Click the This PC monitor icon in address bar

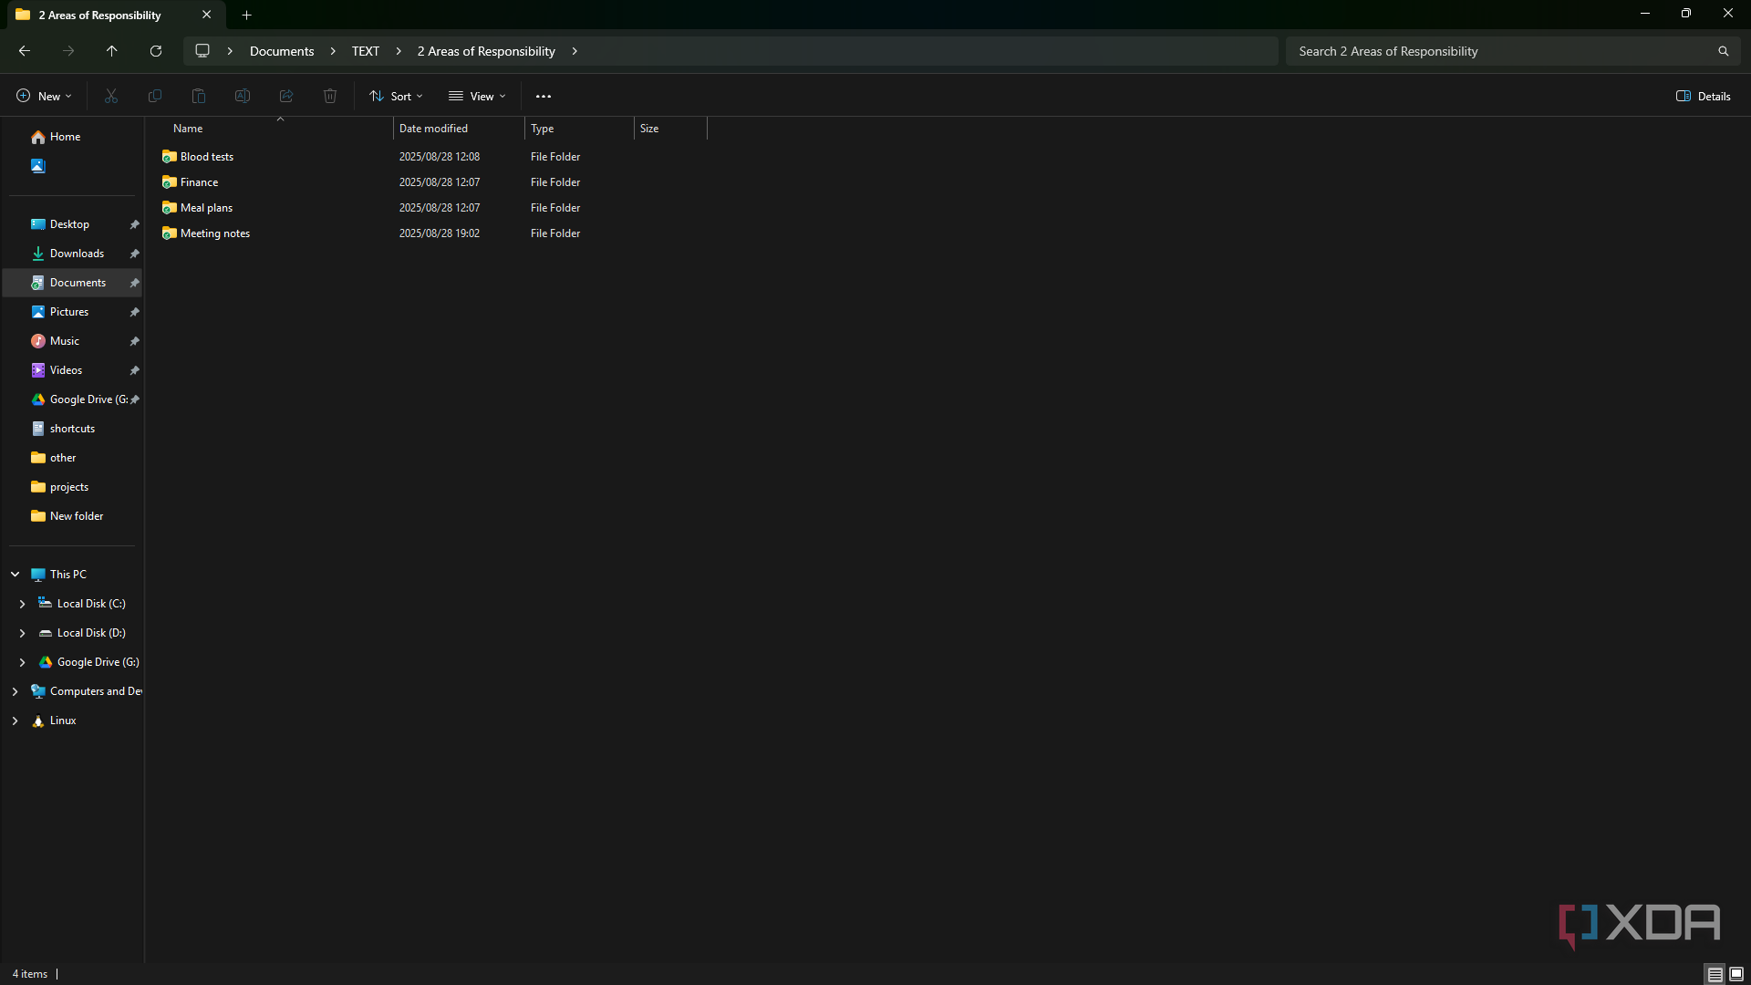click(202, 51)
